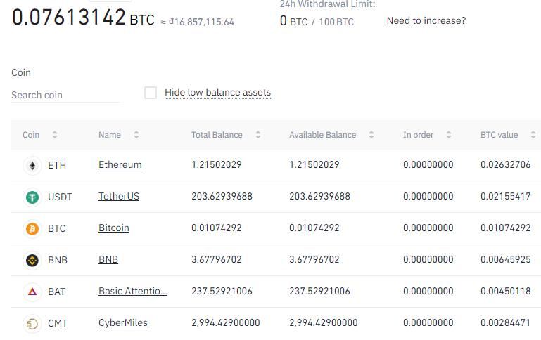Select CMT total balance 2,994.42900000
The image size is (541, 340).
226,322
